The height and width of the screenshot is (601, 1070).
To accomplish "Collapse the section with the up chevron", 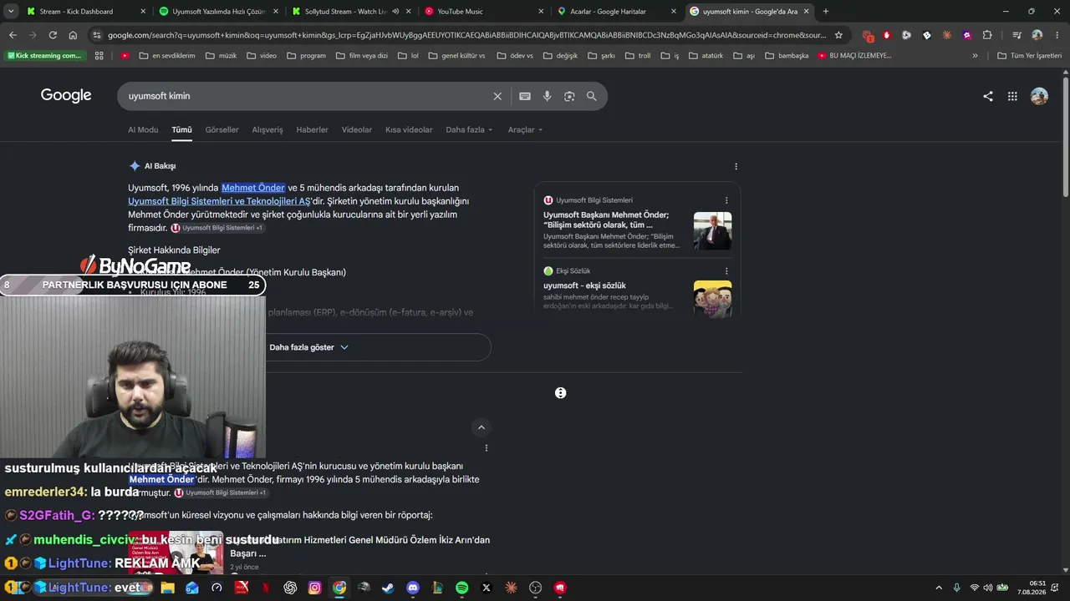I will 481,427.
